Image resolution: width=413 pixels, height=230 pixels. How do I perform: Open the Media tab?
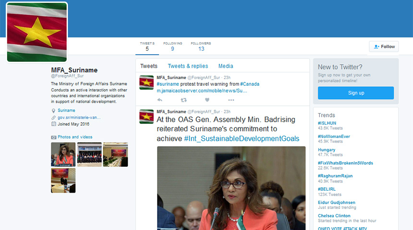coord(226,66)
